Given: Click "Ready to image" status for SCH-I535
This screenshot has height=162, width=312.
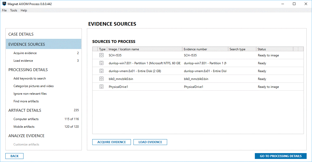Looking at the screenshot, I should [268, 55].
